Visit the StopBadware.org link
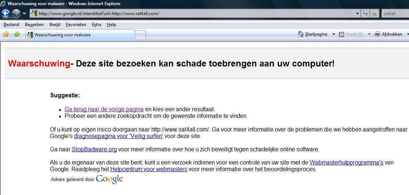409x195 pixels. point(94,149)
